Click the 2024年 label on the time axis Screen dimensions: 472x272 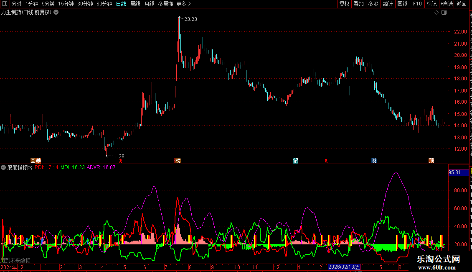click(x=9, y=267)
